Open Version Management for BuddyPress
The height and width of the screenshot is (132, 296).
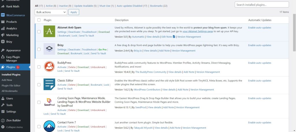(x=208, y=72)
